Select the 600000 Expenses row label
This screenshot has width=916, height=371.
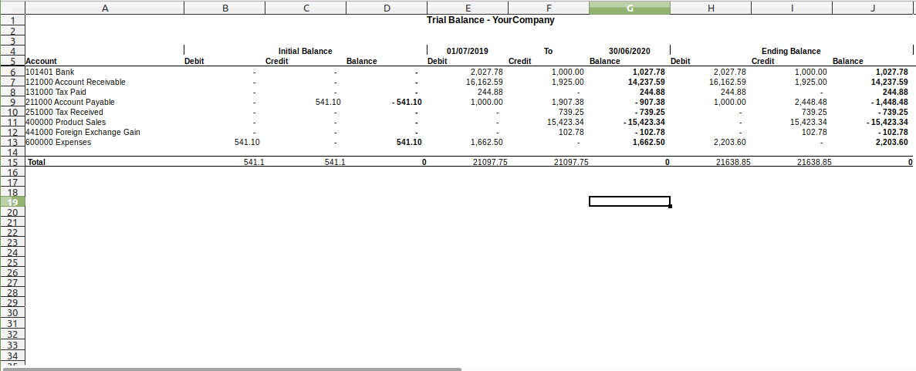[x=59, y=142]
